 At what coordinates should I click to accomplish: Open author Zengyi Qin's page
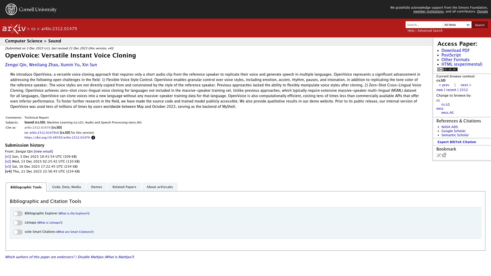pos(16,65)
